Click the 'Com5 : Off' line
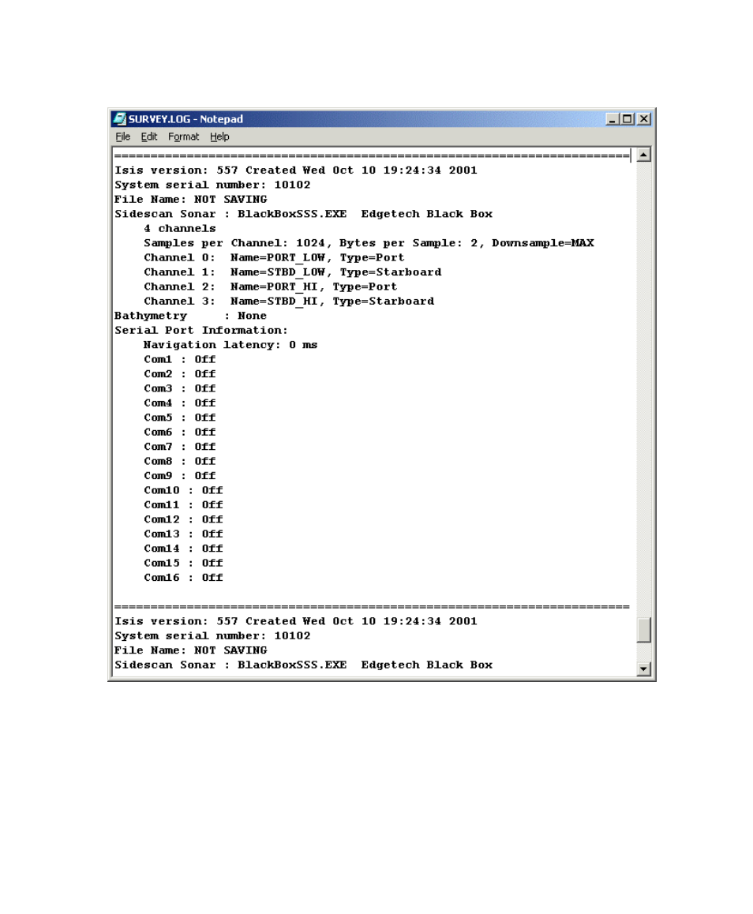The height and width of the screenshot is (914, 753). (179, 418)
